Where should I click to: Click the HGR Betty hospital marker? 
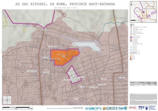pos(86,79)
